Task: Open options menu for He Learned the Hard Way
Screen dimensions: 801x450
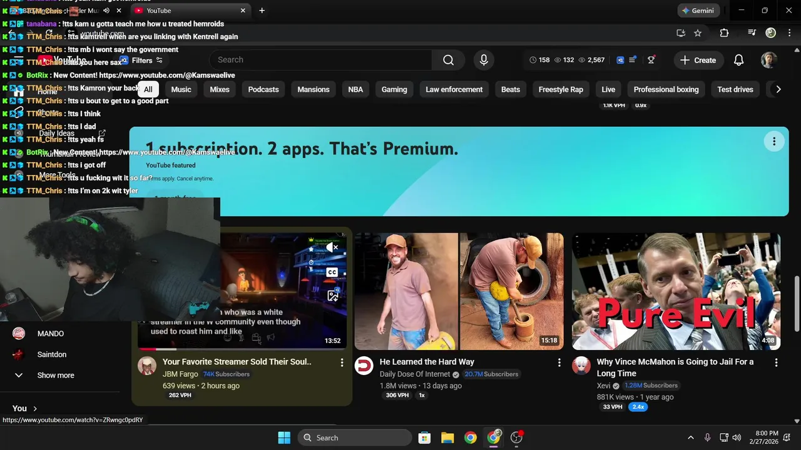Action: 559,362
